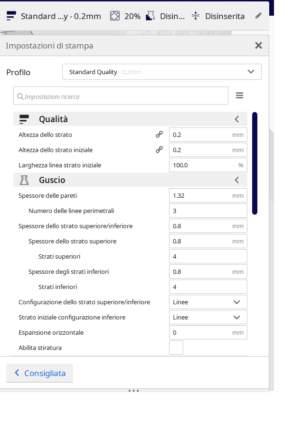Edit Spessore delle pareti value field
302x426 pixels.
tap(208, 195)
